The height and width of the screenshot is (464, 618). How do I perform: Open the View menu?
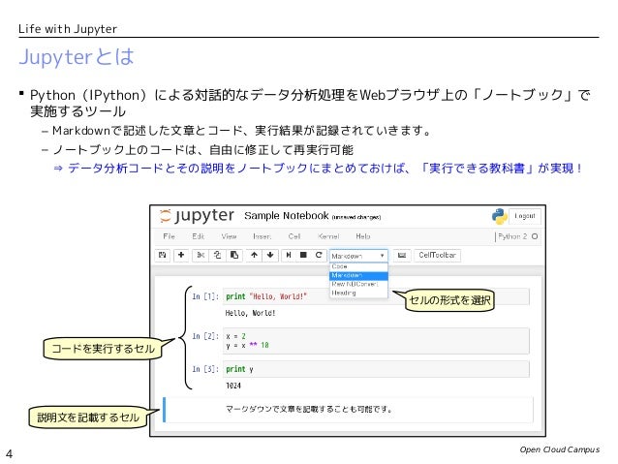229,236
